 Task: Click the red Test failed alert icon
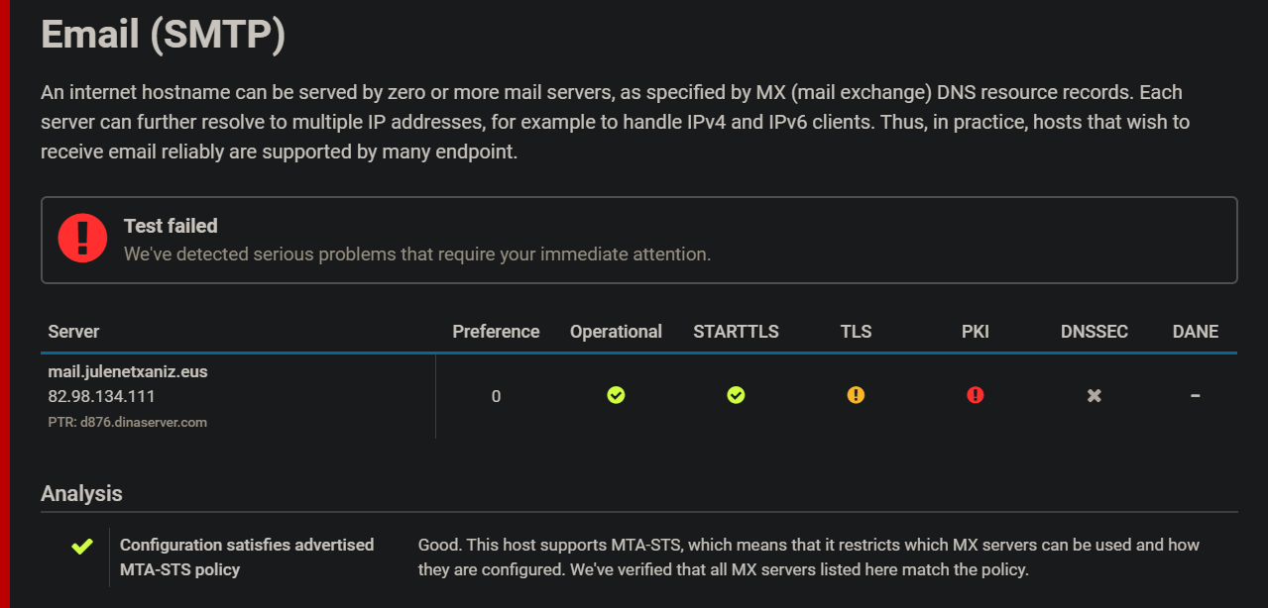82,239
